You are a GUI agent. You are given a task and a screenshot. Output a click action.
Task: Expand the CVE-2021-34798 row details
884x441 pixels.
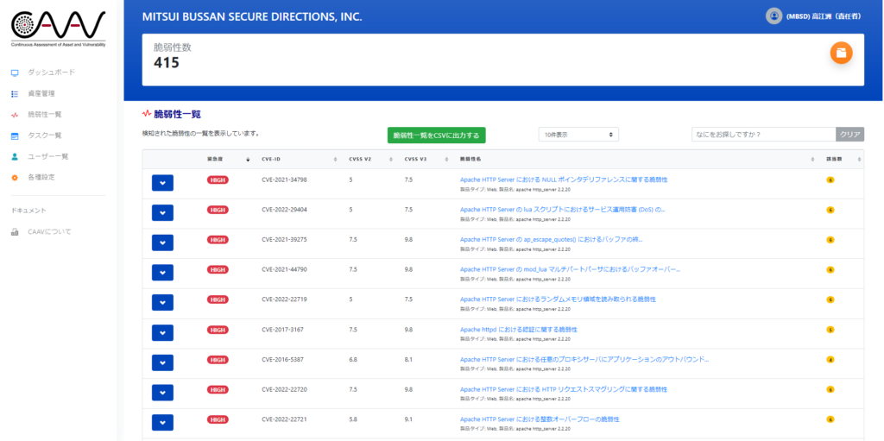pos(162,183)
